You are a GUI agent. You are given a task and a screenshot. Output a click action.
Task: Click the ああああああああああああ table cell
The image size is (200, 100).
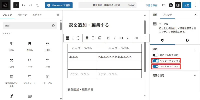click(119, 57)
